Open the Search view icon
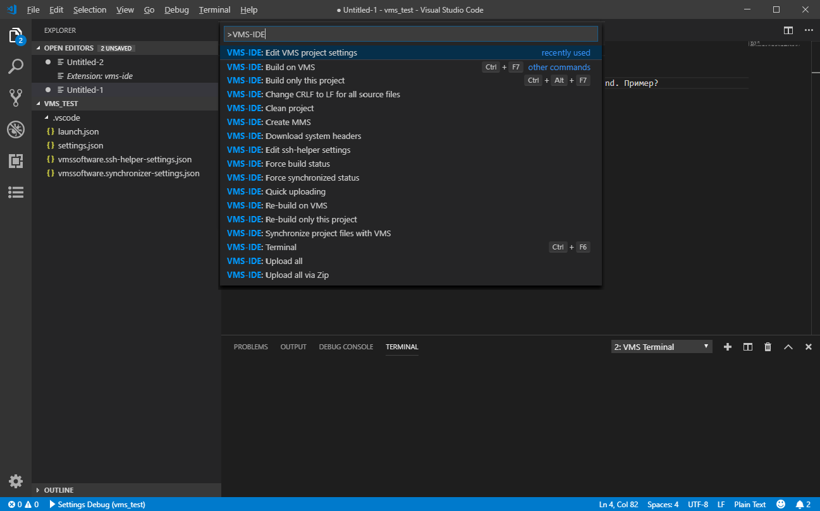Viewport: 820px width, 511px height. 16,66
